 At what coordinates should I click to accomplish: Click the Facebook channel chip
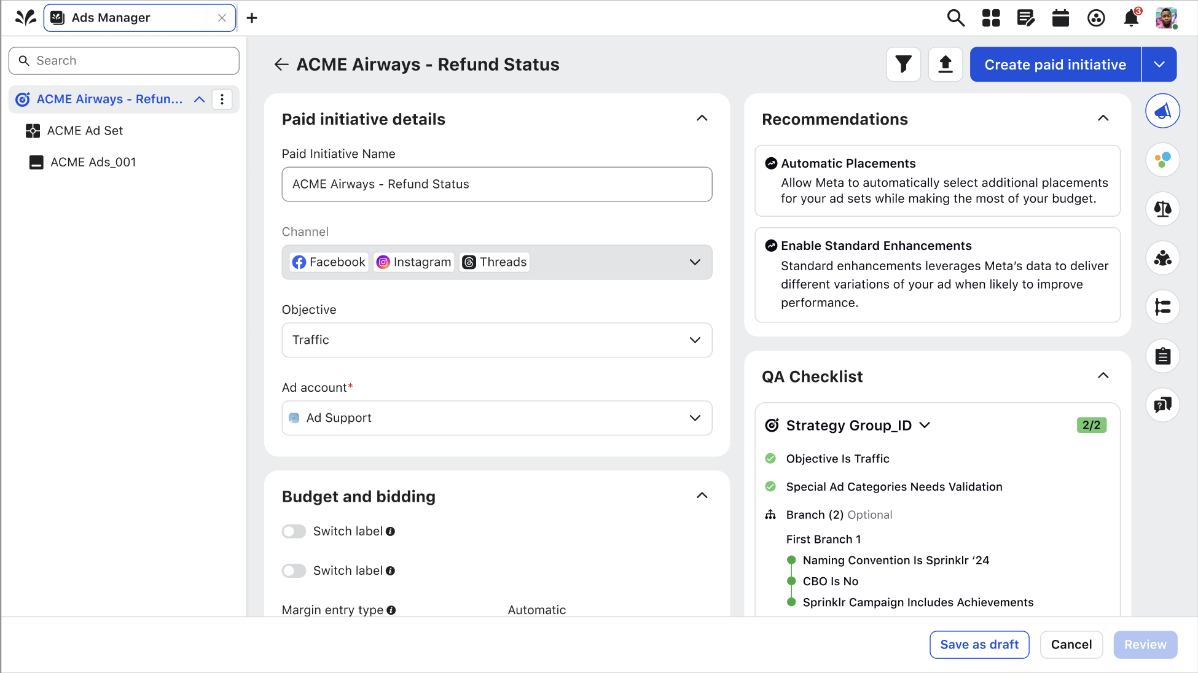pyautogui.click(x=329, y=262)
